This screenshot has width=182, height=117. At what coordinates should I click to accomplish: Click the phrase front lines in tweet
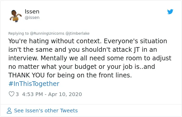(115, 75)
